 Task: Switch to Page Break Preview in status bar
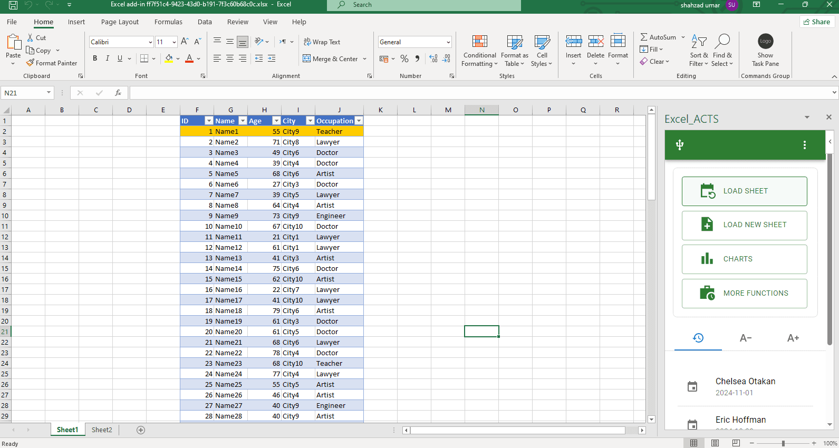[736, 443]
